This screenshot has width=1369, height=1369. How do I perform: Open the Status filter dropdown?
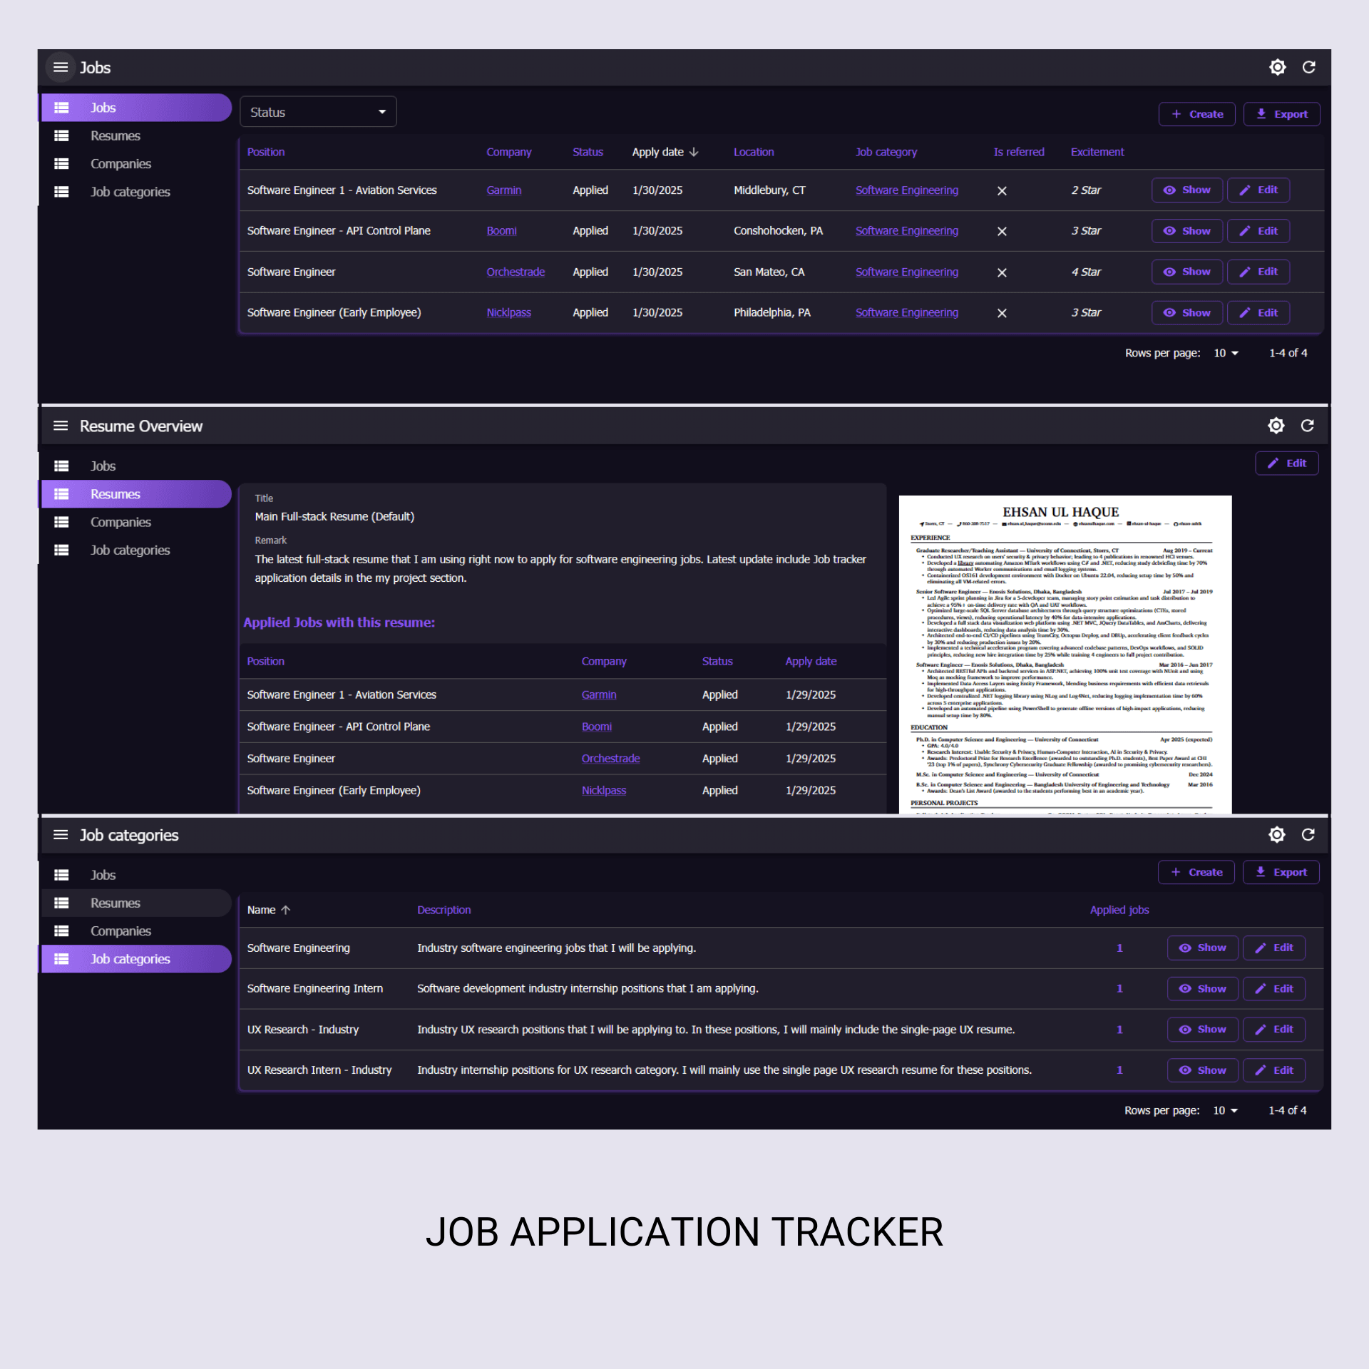click(x=318, y=112)
